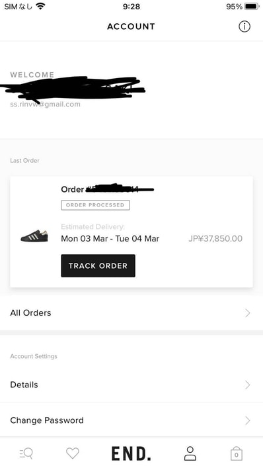The width and height of the screenshot is (263, 468).
Task: Tap the info icon in header
Action: click(244, 26)
